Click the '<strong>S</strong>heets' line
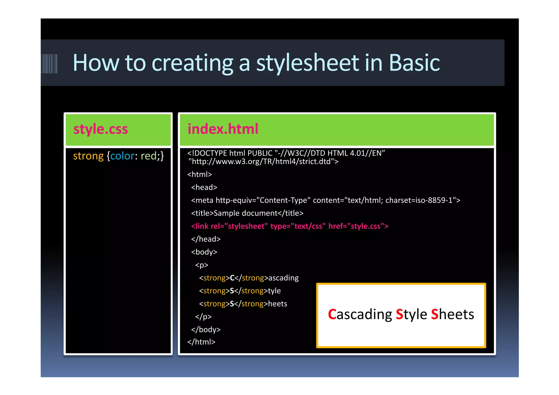Image resolution: width=559 pixels, height=395 pixels. (x=243, y=304)
